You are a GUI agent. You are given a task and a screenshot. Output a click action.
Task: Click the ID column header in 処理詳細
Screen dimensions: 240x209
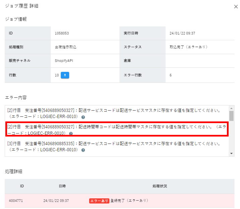pyautogui.click(x=22, y=186)
